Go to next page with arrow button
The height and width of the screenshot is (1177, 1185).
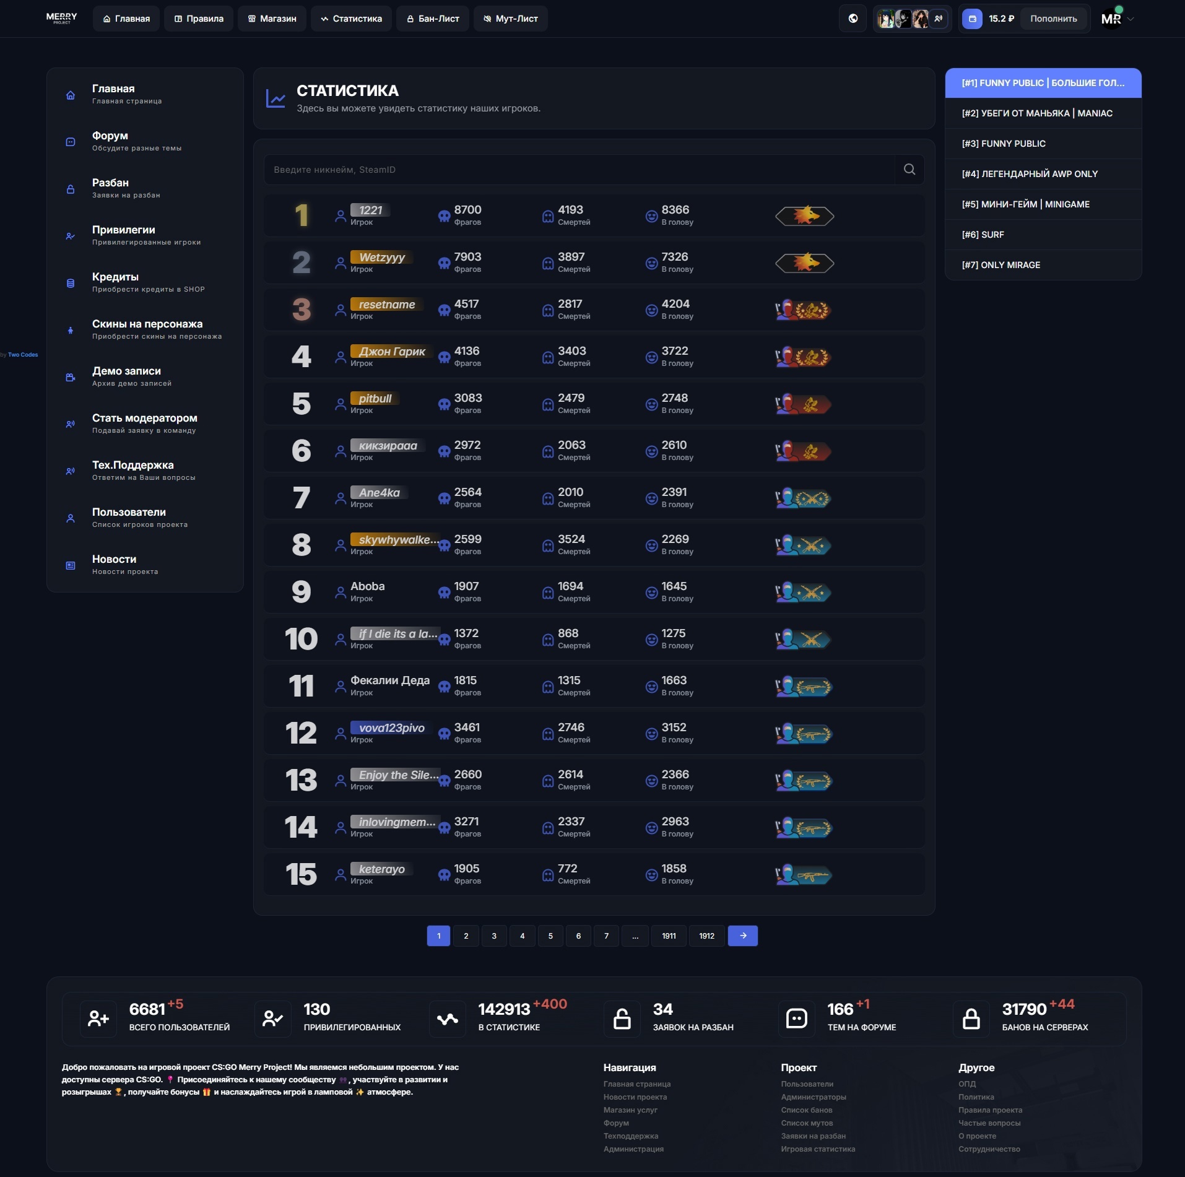click(742, 936)
